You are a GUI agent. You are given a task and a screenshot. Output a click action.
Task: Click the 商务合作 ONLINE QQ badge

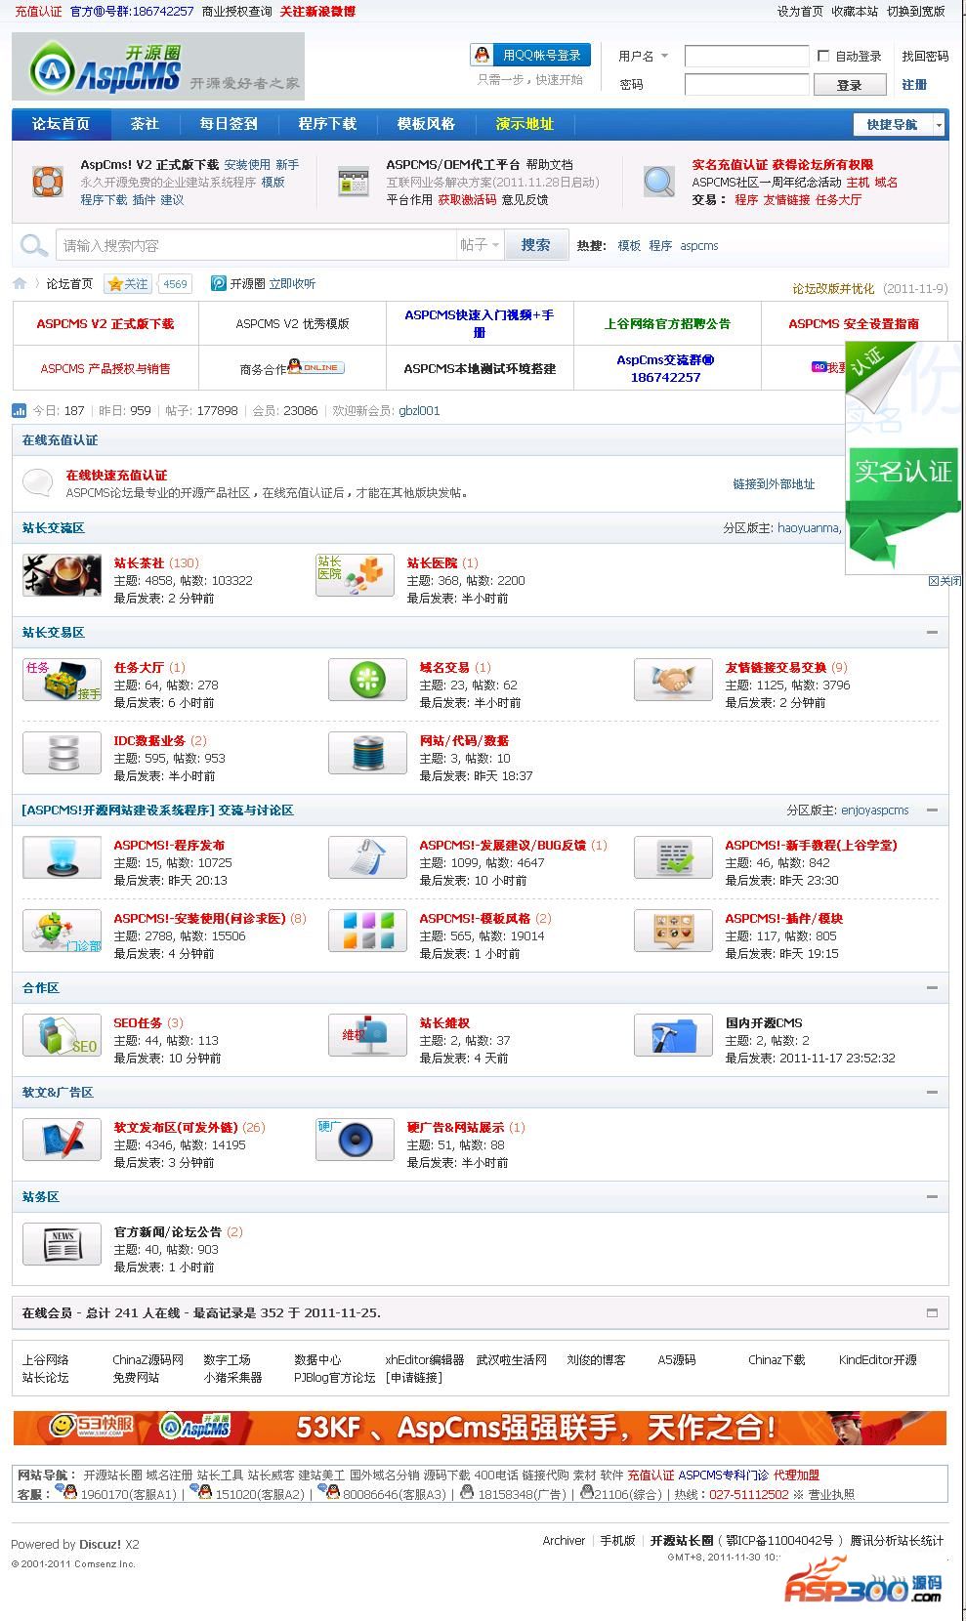click(316, 367)
